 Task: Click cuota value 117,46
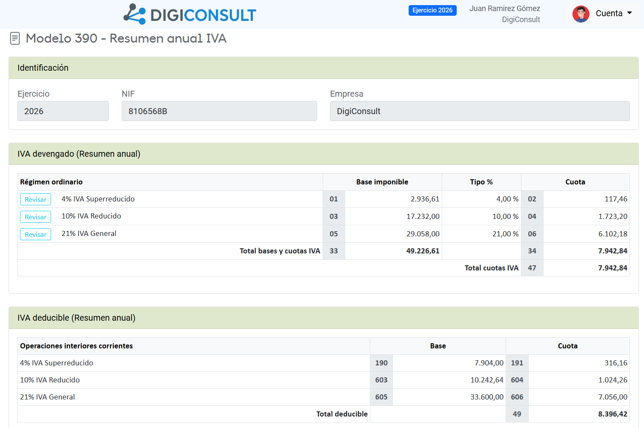tap(616, 199)
